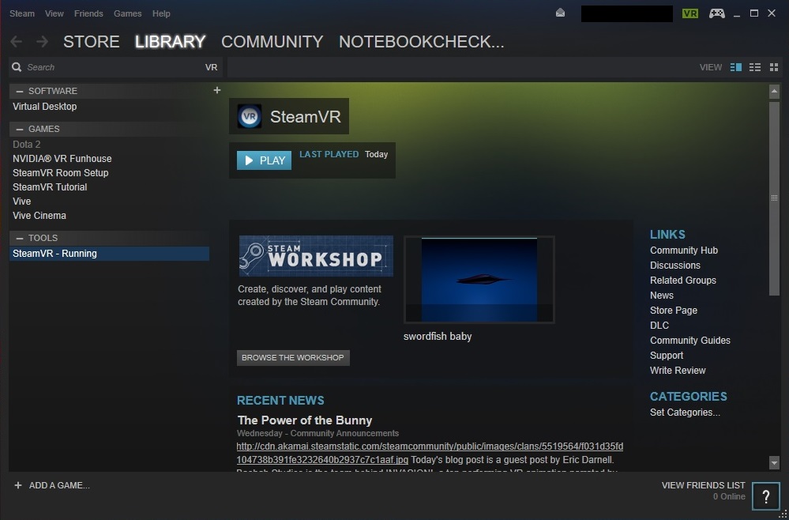Go back with the left arrow
Viewport: 789px width, 520px height.
coord(17,41)
